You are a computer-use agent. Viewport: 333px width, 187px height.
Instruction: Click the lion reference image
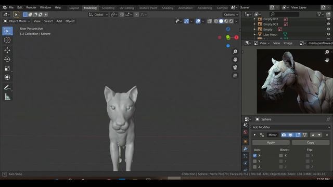point(295,82)
